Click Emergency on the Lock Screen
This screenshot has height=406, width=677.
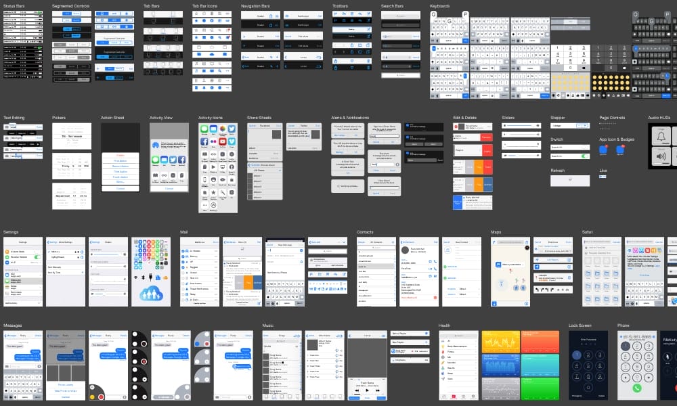(576, 395)
